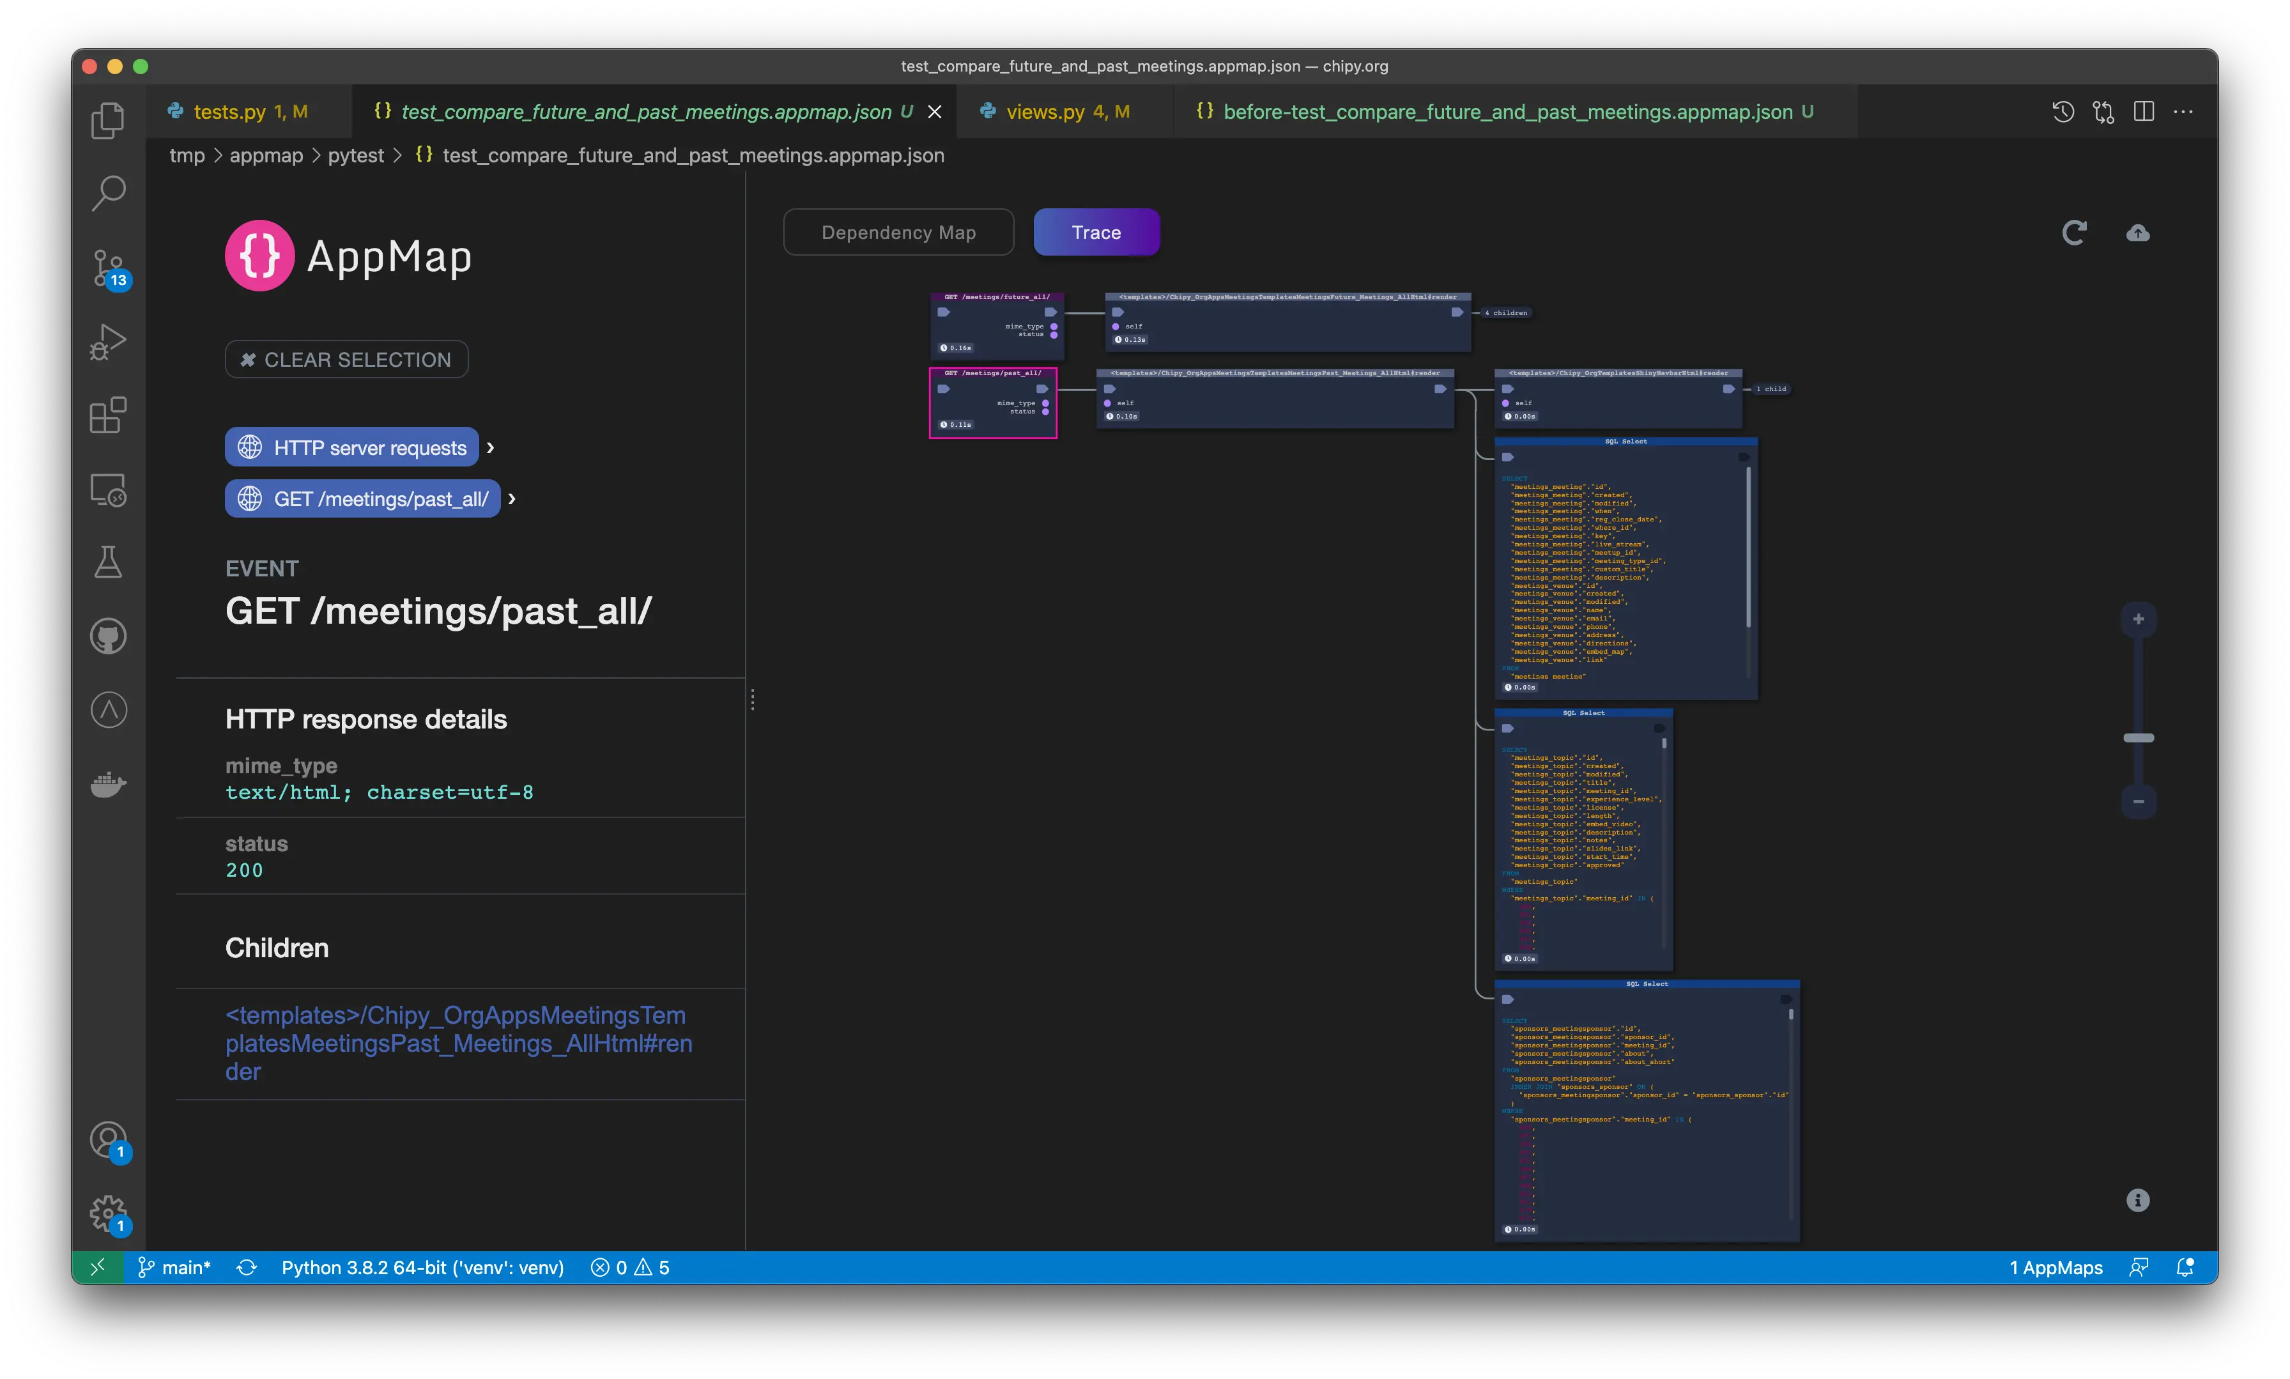Reload the AppMap diagram

click(x=2073, y=233)
